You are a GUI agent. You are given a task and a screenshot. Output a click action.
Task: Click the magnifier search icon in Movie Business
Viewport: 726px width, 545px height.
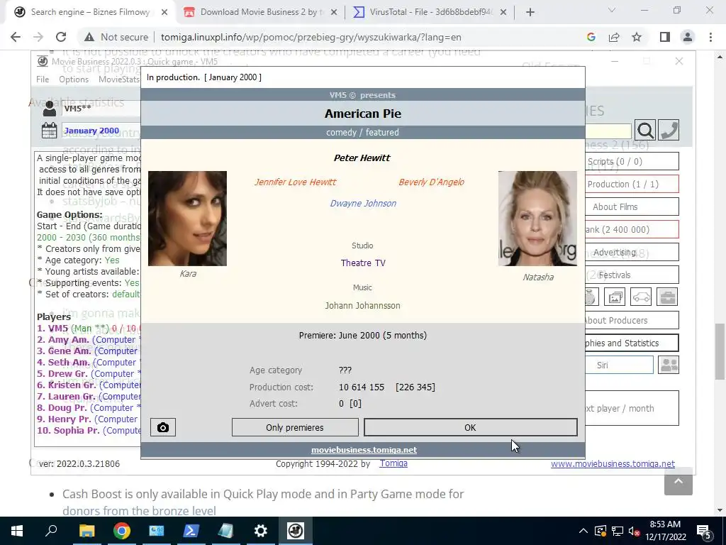(645, 131)
